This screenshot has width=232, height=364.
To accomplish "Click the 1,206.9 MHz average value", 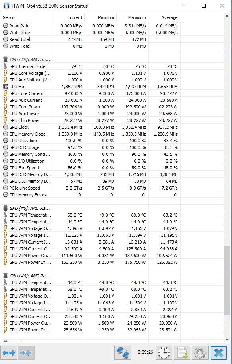I will pos(166,134).
